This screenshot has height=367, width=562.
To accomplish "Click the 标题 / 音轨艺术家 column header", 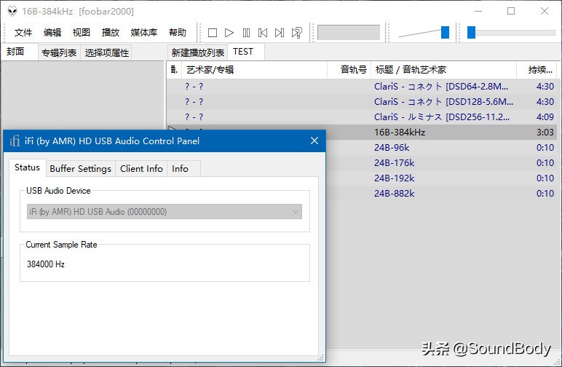I will coord(444,70).
